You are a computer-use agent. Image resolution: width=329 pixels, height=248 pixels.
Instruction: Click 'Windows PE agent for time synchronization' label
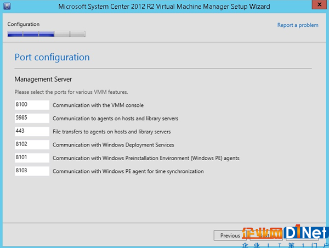(x=128, y=171)
